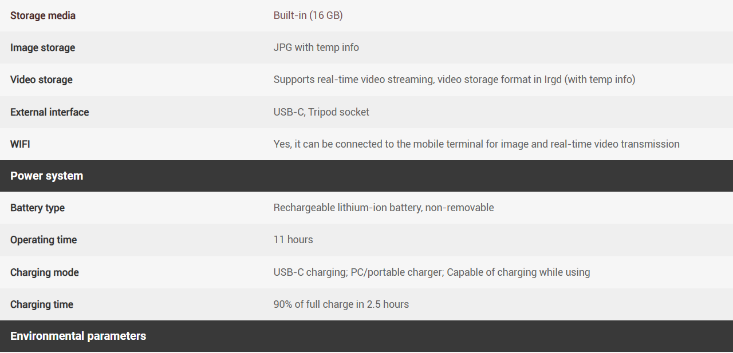733x353 pixels.
Task: Select the "USB-C, Tripod socket" value
Action: pos(321,112)
